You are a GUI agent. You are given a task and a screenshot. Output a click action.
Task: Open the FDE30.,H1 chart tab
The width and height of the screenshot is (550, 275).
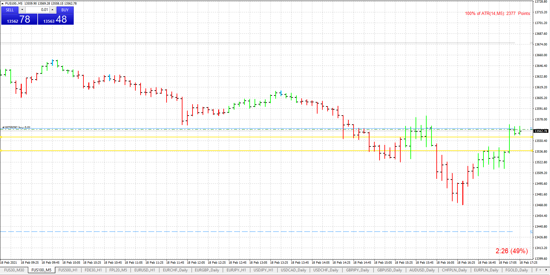tap(93, 270)
